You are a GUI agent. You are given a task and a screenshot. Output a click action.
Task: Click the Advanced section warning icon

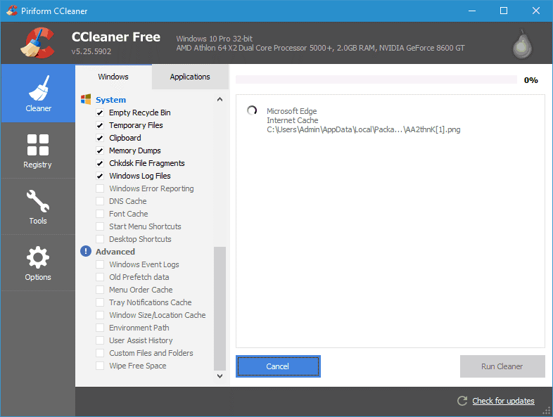pos(86,252)
